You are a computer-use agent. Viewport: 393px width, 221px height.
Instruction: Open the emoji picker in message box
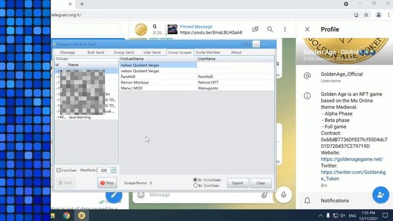tap(141, 195)
